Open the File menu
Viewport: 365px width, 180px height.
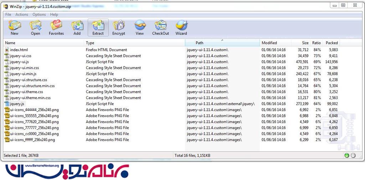tap(8, 15)
